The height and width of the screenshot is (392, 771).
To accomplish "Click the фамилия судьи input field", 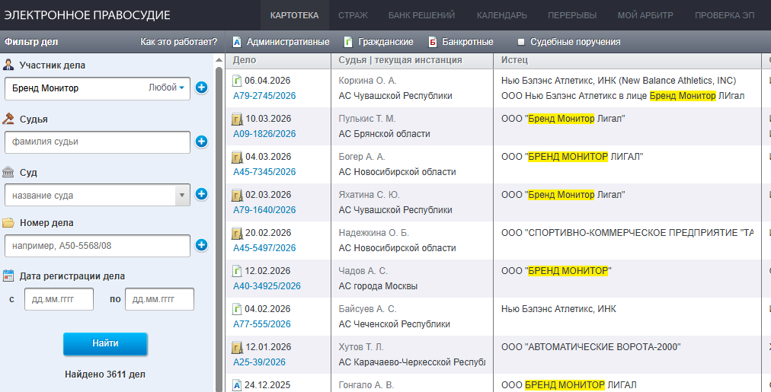I will 98,142.
